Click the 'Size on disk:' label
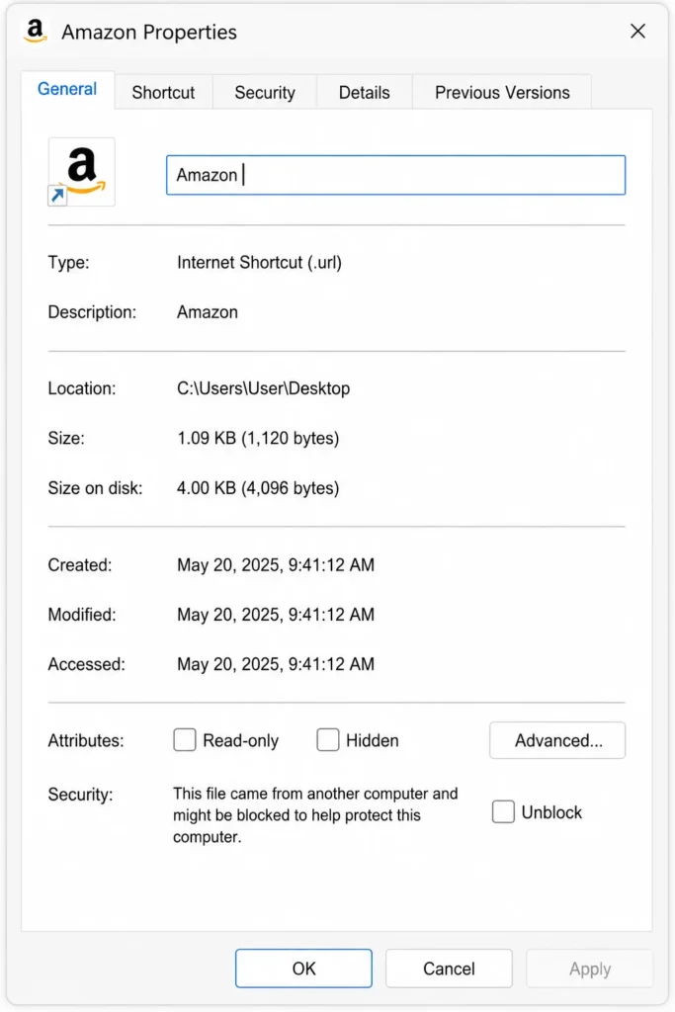 95,487
